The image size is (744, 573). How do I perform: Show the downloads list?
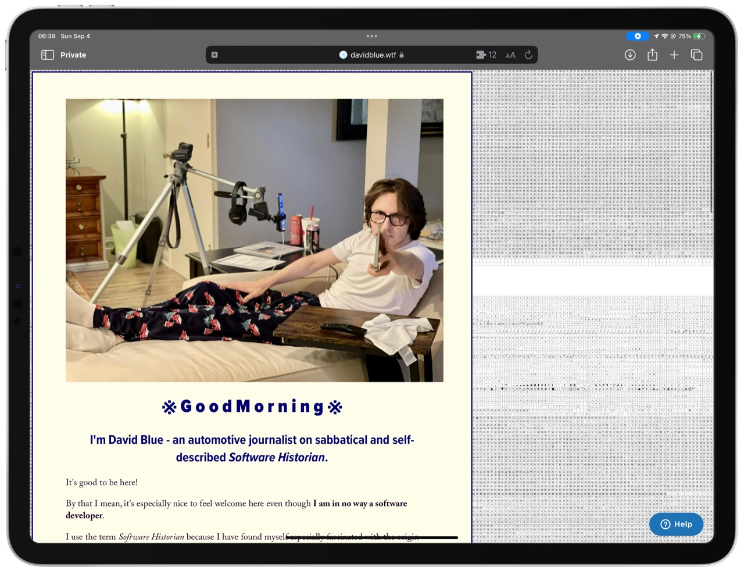[630, 55]
